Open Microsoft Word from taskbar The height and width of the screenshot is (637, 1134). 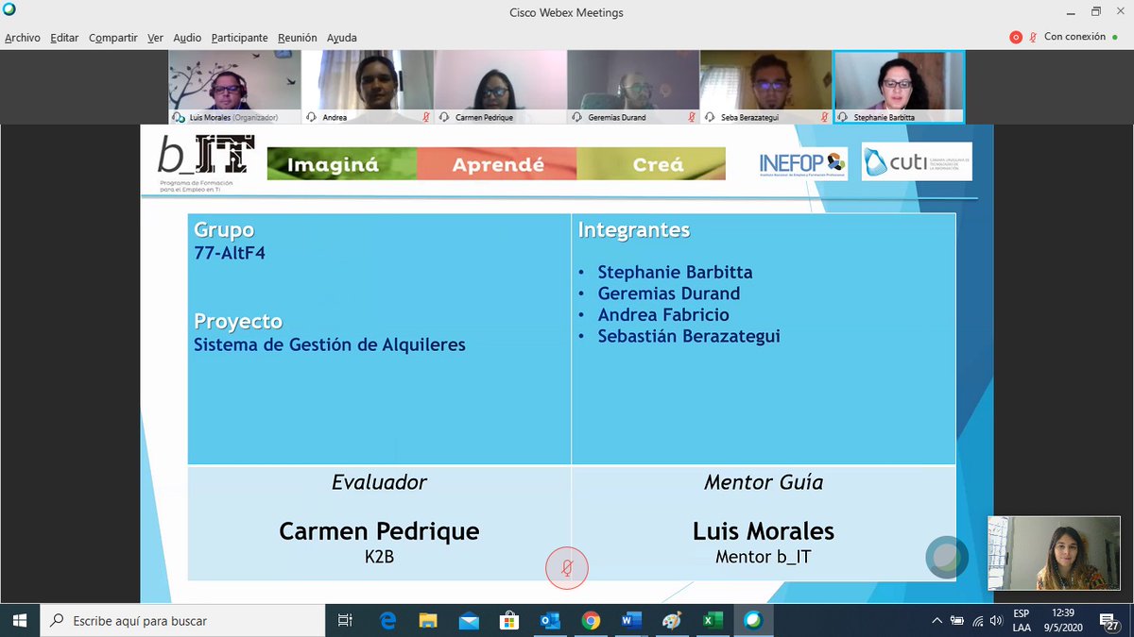[x=631, y=620]
